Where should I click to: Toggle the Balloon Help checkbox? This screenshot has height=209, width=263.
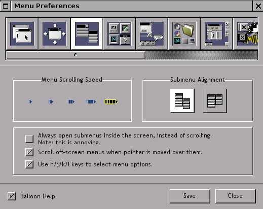(x=12, y=196)
